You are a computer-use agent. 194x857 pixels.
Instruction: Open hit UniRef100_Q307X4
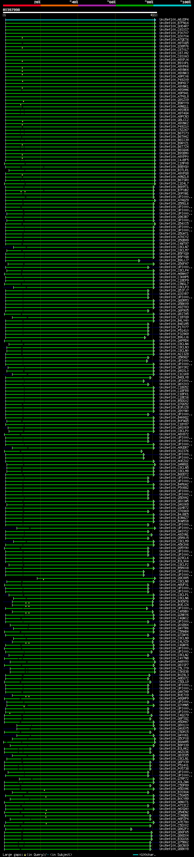point(174,36)
